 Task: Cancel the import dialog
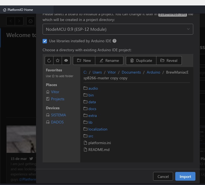coord(163,176)
